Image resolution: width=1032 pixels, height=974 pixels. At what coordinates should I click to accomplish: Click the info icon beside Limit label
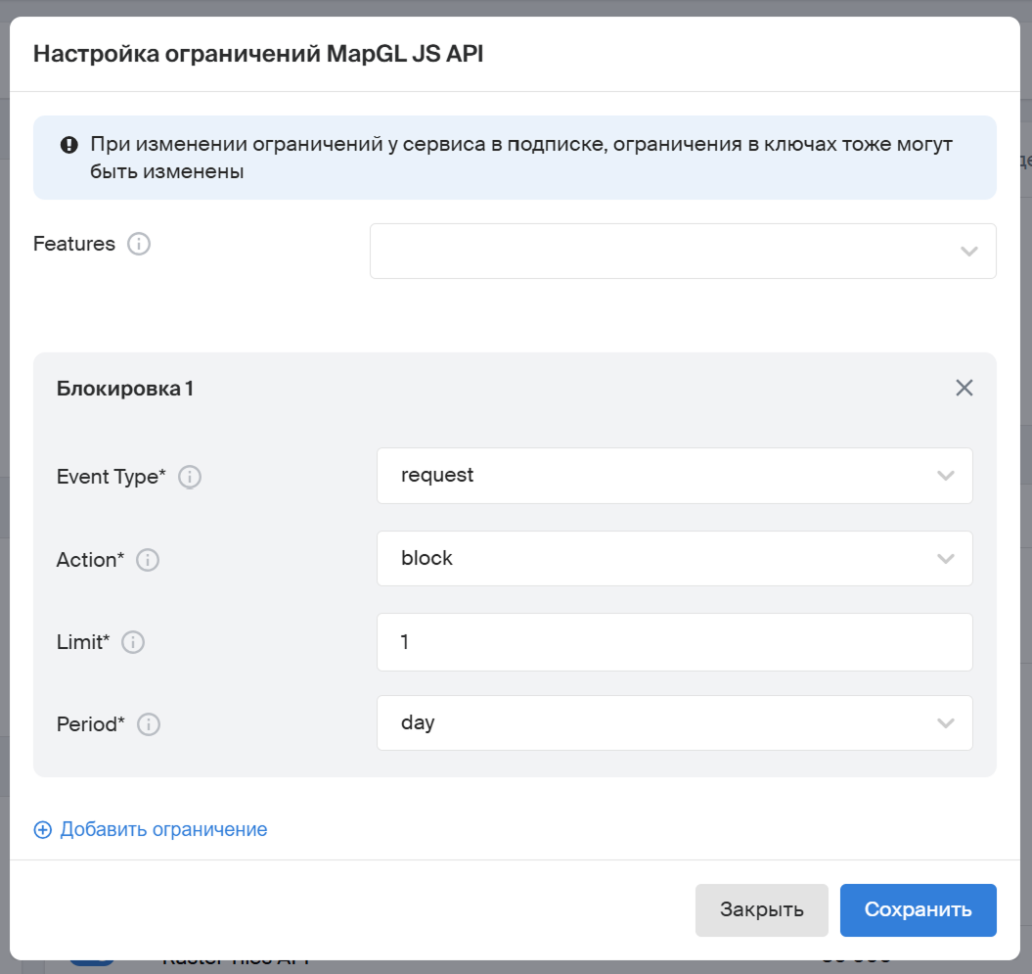click(133, 642)
